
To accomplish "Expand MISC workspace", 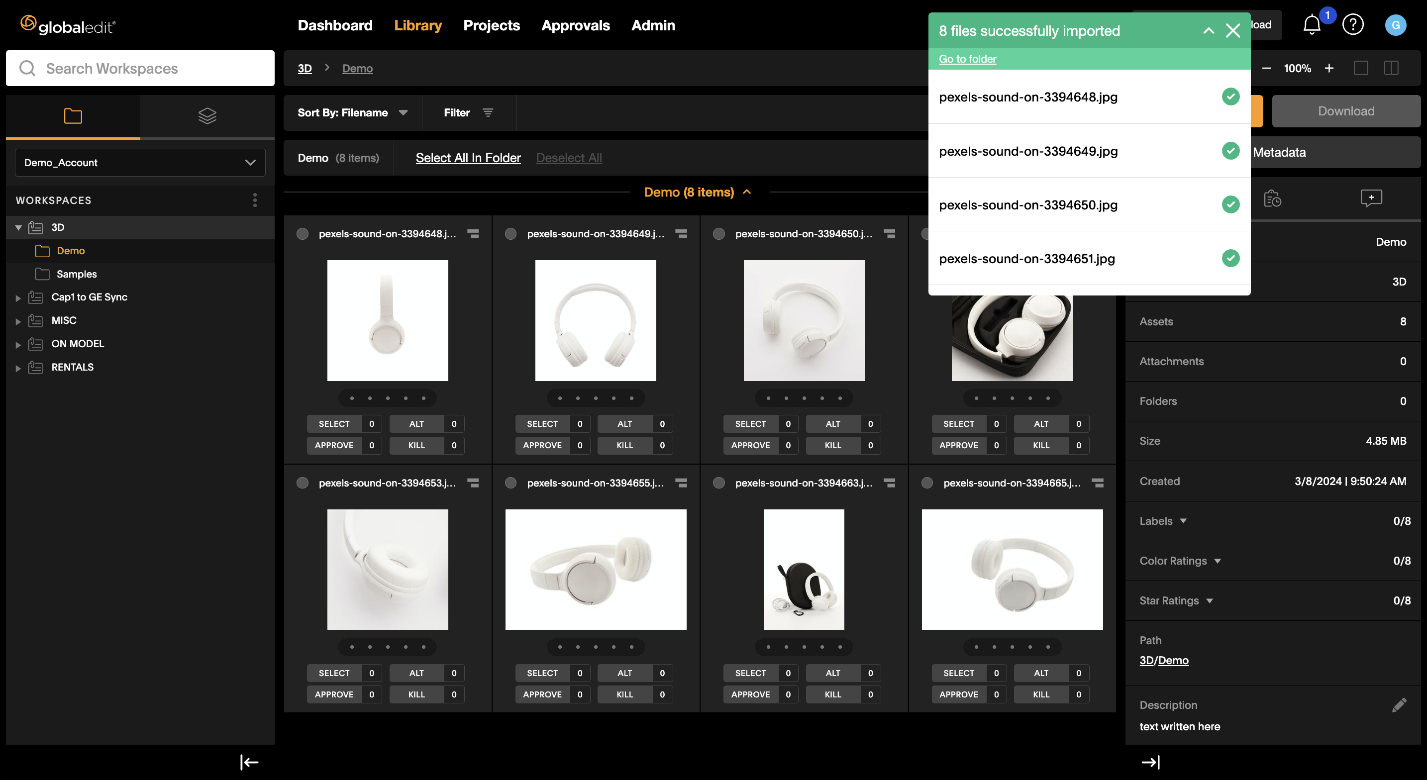I will click(x=18, y=321).
